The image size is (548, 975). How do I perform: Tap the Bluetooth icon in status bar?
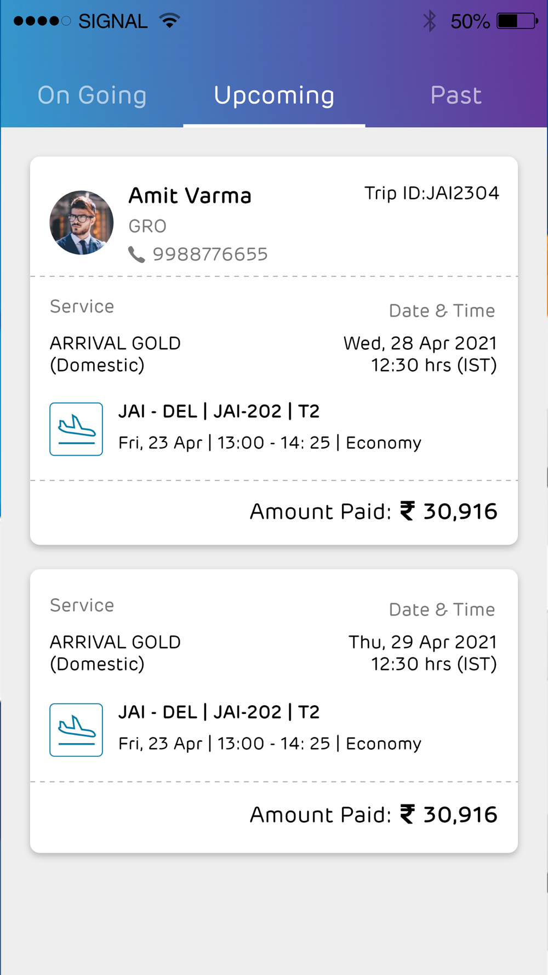430,21
